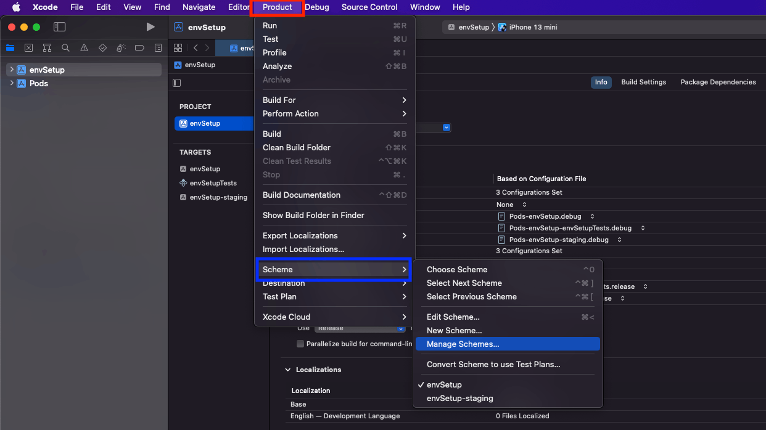Open the Find navigator magnifier icon
766x430 pixels.
(x=65, y=48)
